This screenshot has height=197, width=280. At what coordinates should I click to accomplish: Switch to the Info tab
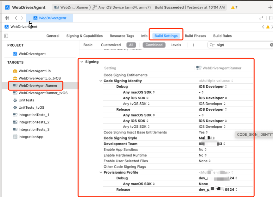(144, 36)
